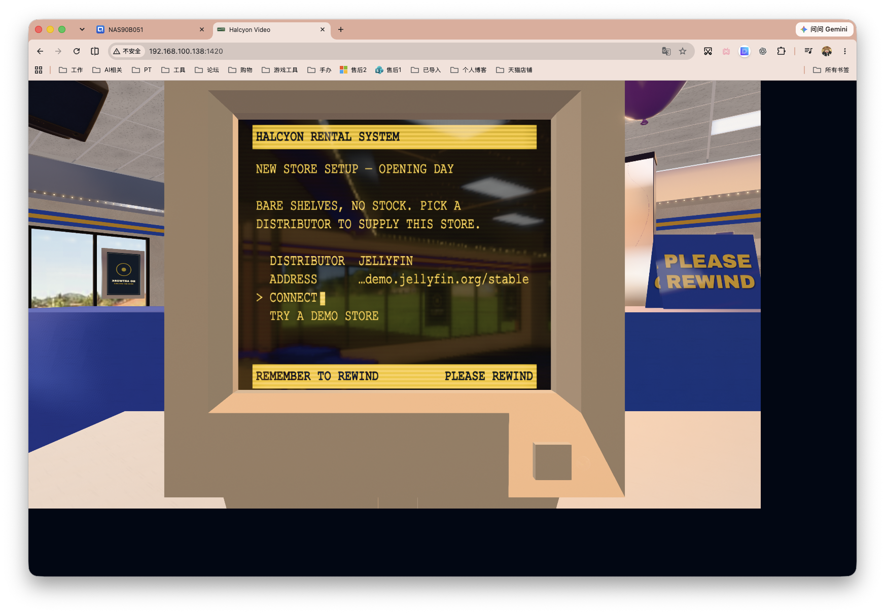This screenshot has height=614, width=885.
Task: Choose TRY A DEMO STORE option
Action: tap(324, 316)
